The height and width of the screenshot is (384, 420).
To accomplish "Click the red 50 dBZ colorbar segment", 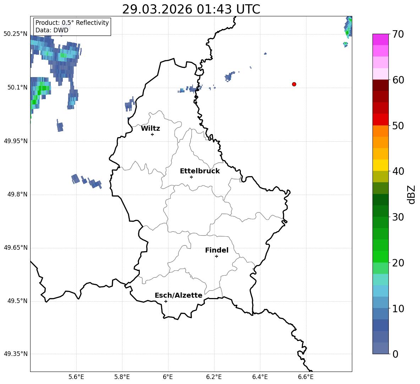I will coord(380,120).
